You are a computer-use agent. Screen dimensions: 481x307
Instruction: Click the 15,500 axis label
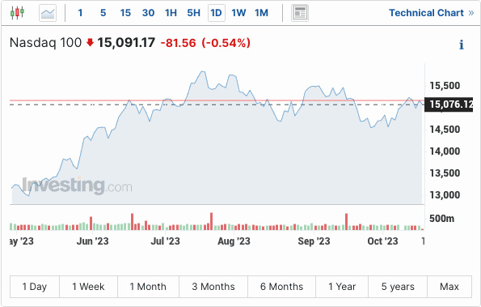coord(445,86)
